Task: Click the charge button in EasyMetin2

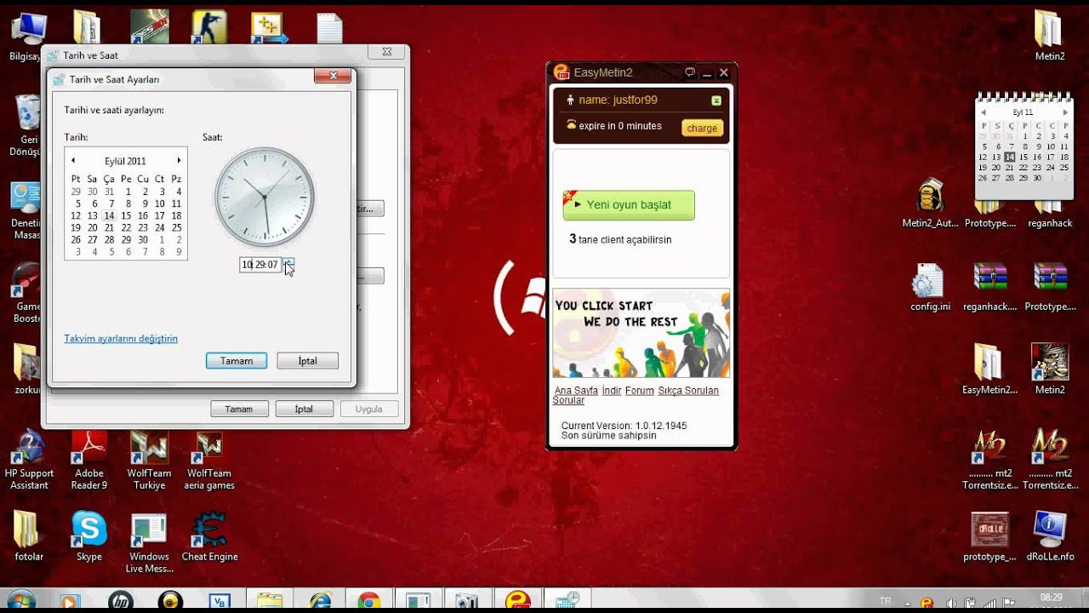Action: pos(702,128)
